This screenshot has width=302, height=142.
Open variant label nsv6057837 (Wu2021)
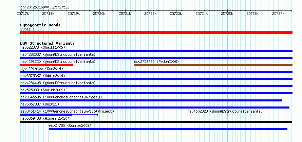40,104
